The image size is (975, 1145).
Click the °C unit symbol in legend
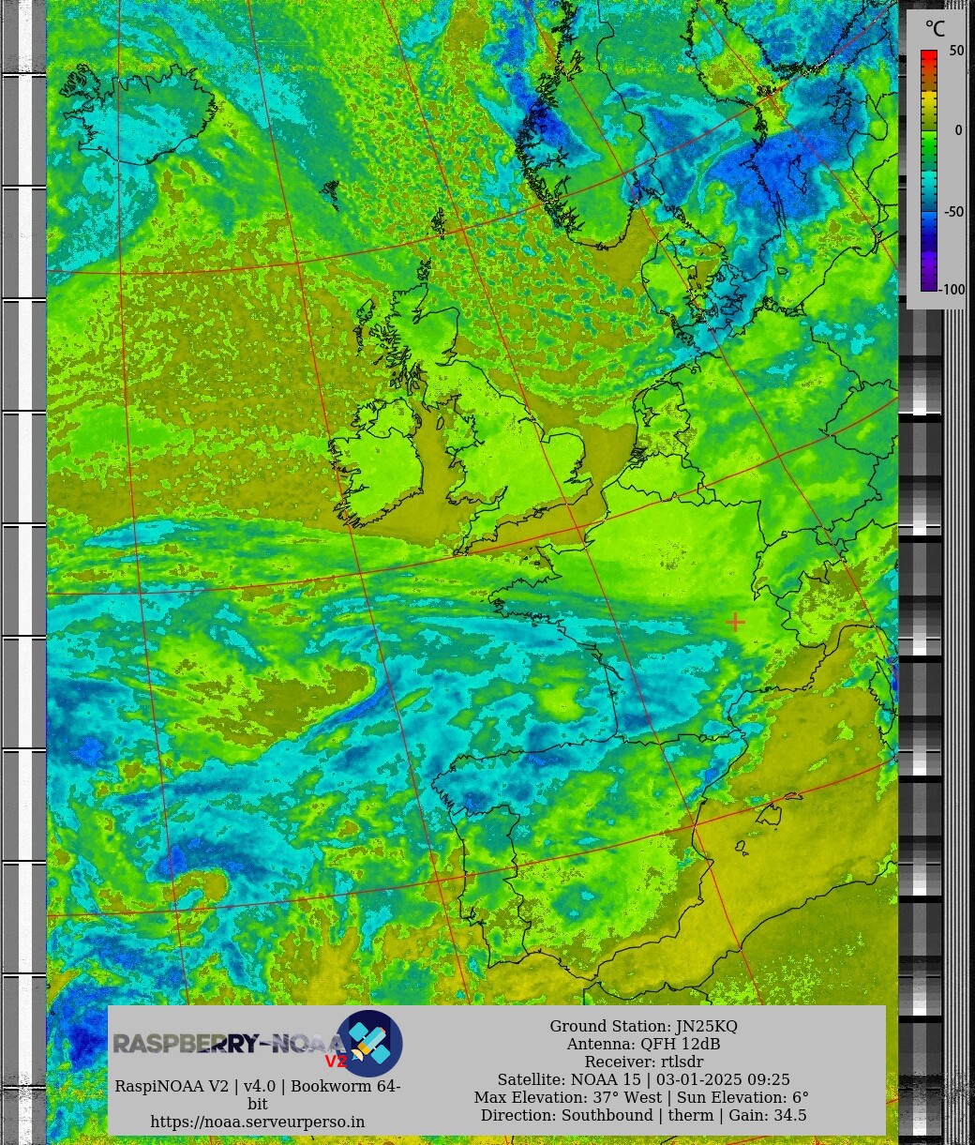[x=935, y=29]
